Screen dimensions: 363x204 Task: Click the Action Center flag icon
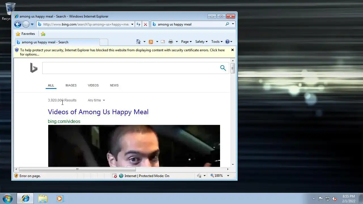[320, 199]
